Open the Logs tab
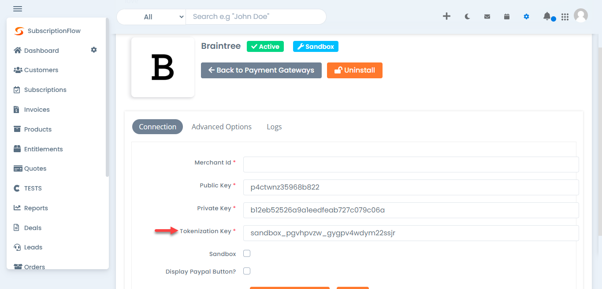 274,127
